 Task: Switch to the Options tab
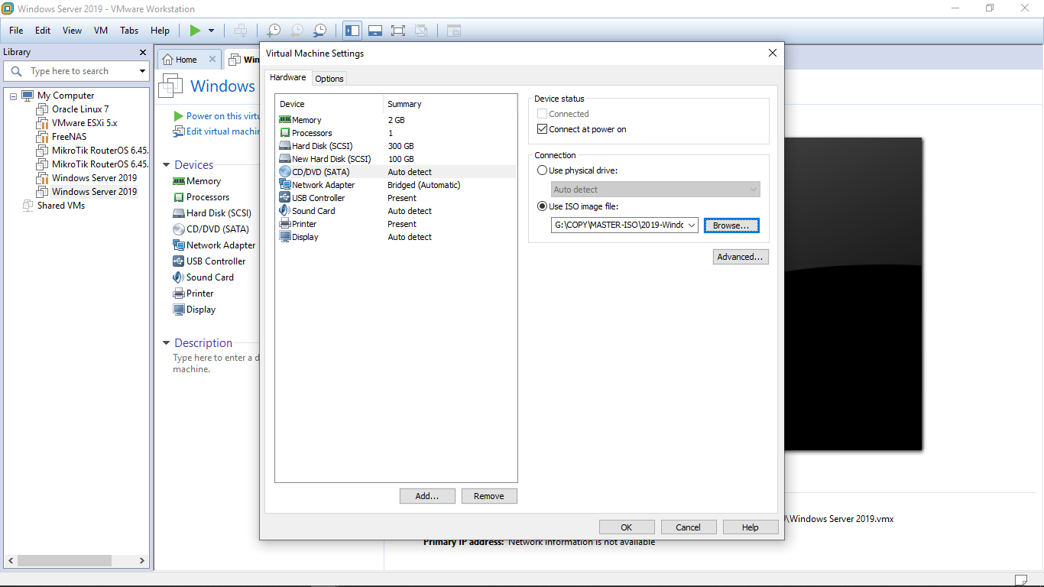[x=329, y=78]
